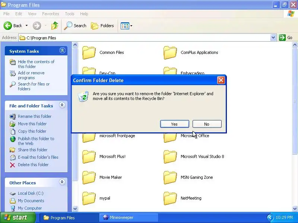
Task: Open the Edit menu
Action: (19, 14)
